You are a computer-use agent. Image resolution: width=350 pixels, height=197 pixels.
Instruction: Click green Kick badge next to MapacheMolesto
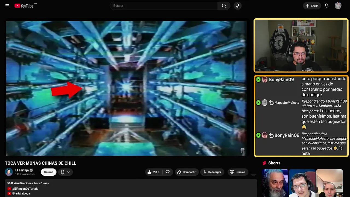point(258,103)
